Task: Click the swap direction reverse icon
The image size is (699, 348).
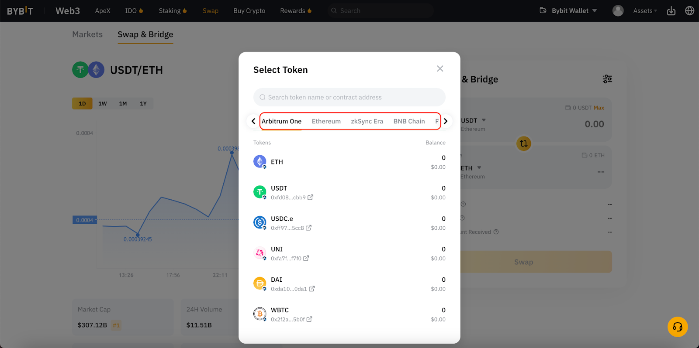Action: click(x=524, y=143)
